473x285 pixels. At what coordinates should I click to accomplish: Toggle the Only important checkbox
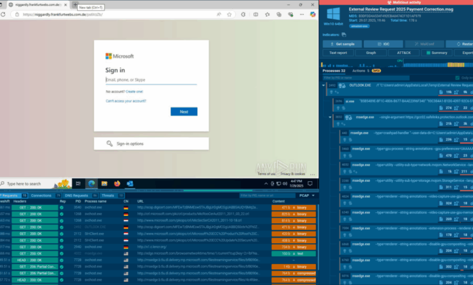pos(457,78)
